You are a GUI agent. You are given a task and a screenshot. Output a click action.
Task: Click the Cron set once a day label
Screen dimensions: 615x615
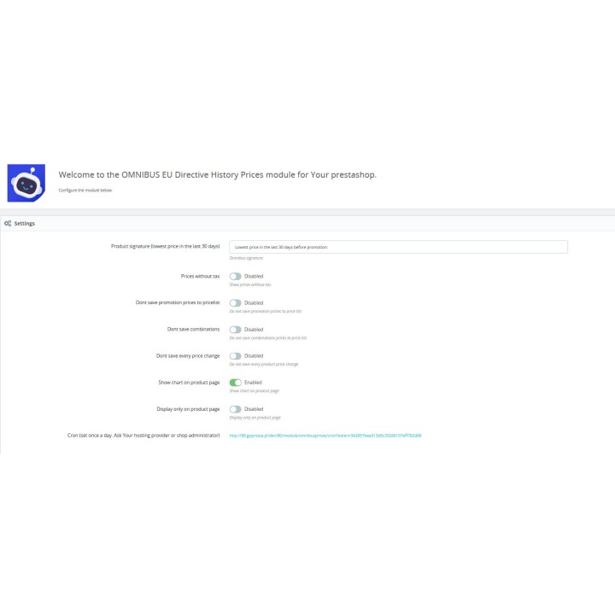pos(143,436)
